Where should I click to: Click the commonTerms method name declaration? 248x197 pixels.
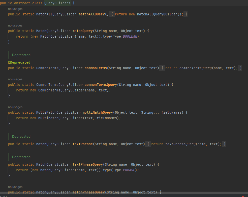96,68
